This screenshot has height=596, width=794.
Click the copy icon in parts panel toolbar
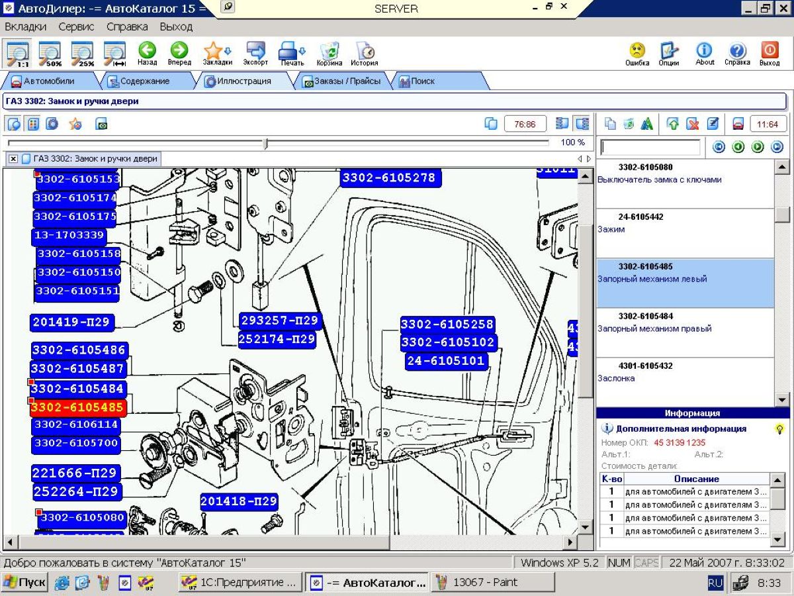[611, 124]
